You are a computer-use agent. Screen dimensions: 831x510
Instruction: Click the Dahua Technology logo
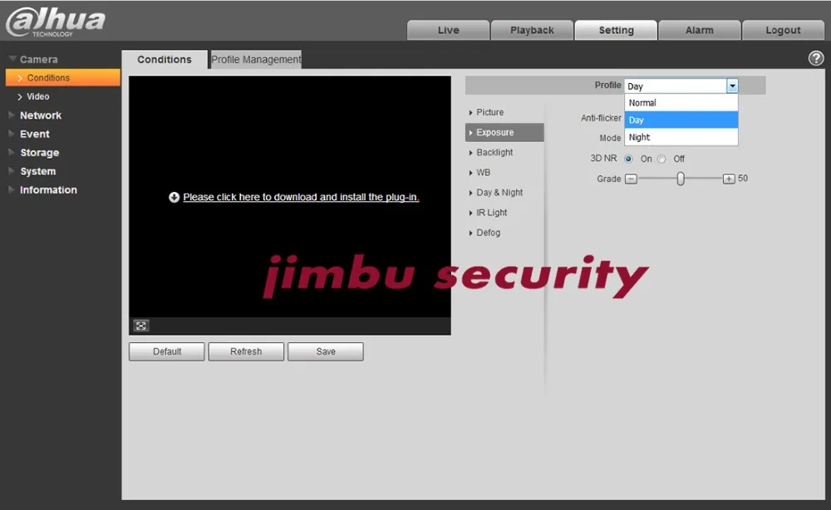[x=55, y=22]
